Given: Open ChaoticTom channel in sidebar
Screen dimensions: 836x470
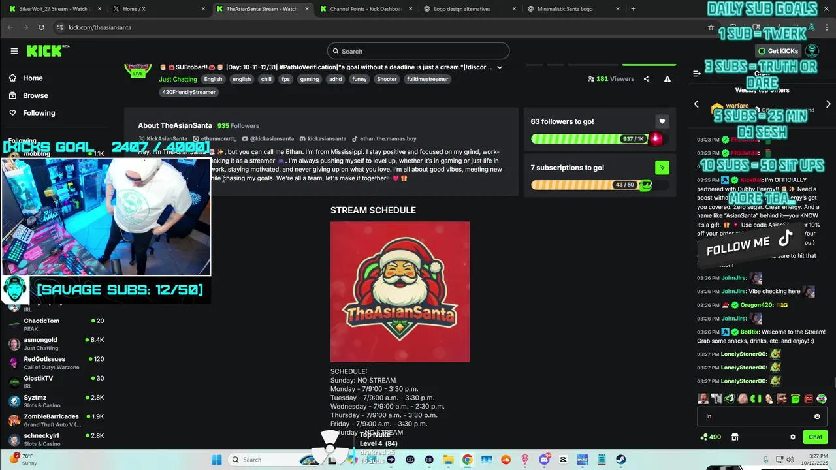Looking at the screenshot, I should click(56, 324).
